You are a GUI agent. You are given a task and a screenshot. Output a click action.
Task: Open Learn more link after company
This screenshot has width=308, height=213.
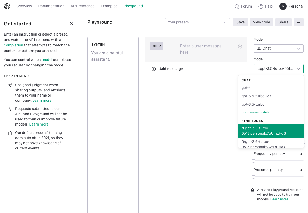click(42, 101)
